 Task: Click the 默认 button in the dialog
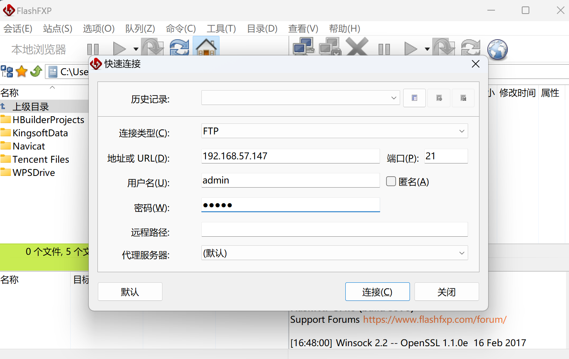(130, 292)
